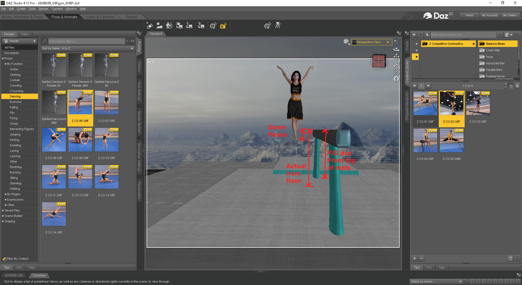Click the save T-pose figure preset icon
Viewport: 522px width, 285px height.
coord(189,26)
